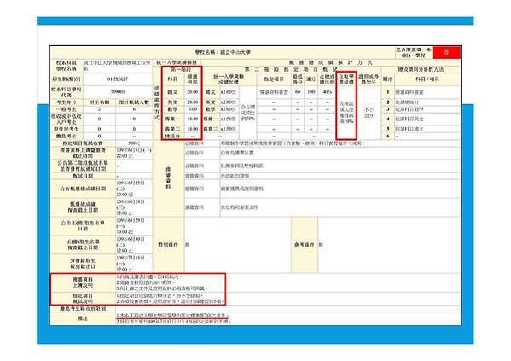Select the 科目／項目 column header
511x361 pixels.
pyautogui.click(x=427, y=79)
